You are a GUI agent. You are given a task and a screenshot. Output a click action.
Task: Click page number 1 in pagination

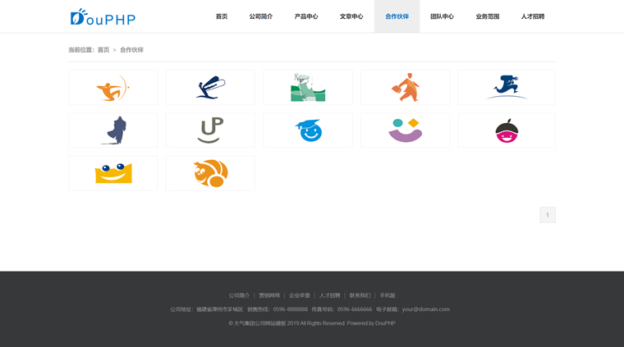pos(548,215)
